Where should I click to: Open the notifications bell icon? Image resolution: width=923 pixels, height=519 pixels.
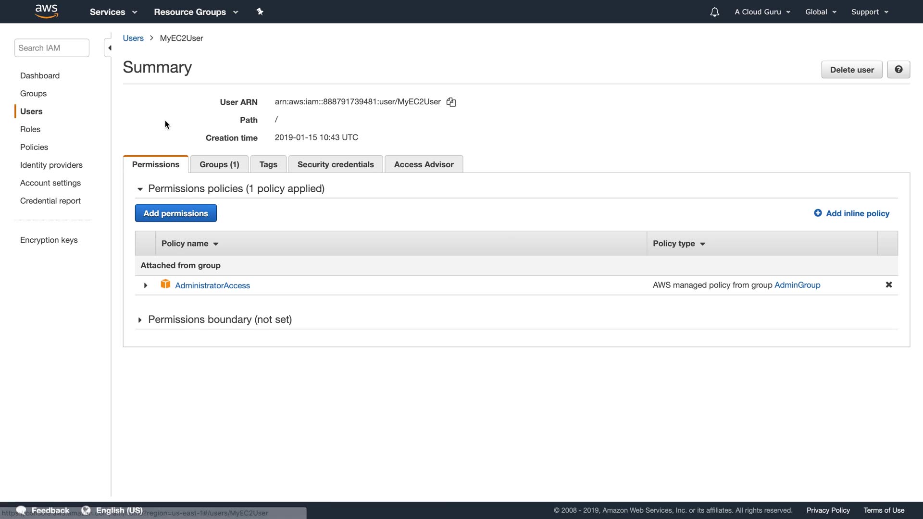click(714, 12)
